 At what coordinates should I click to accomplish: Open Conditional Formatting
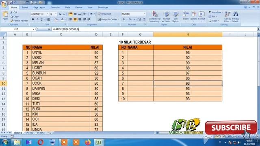pyautogui.click(x=154, y=17)
